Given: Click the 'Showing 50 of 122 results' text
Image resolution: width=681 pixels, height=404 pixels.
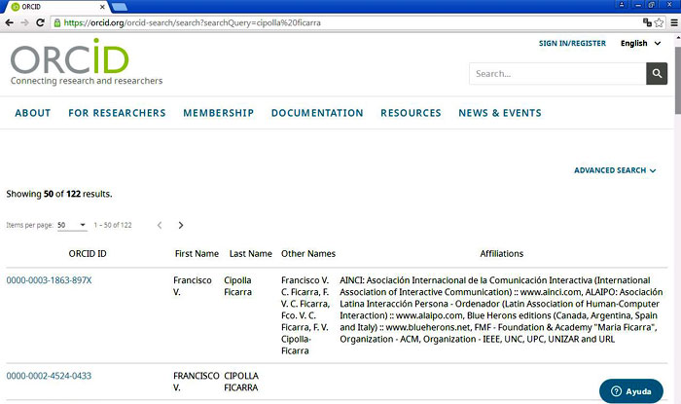Looking at the screenshot, I should 59,194.
